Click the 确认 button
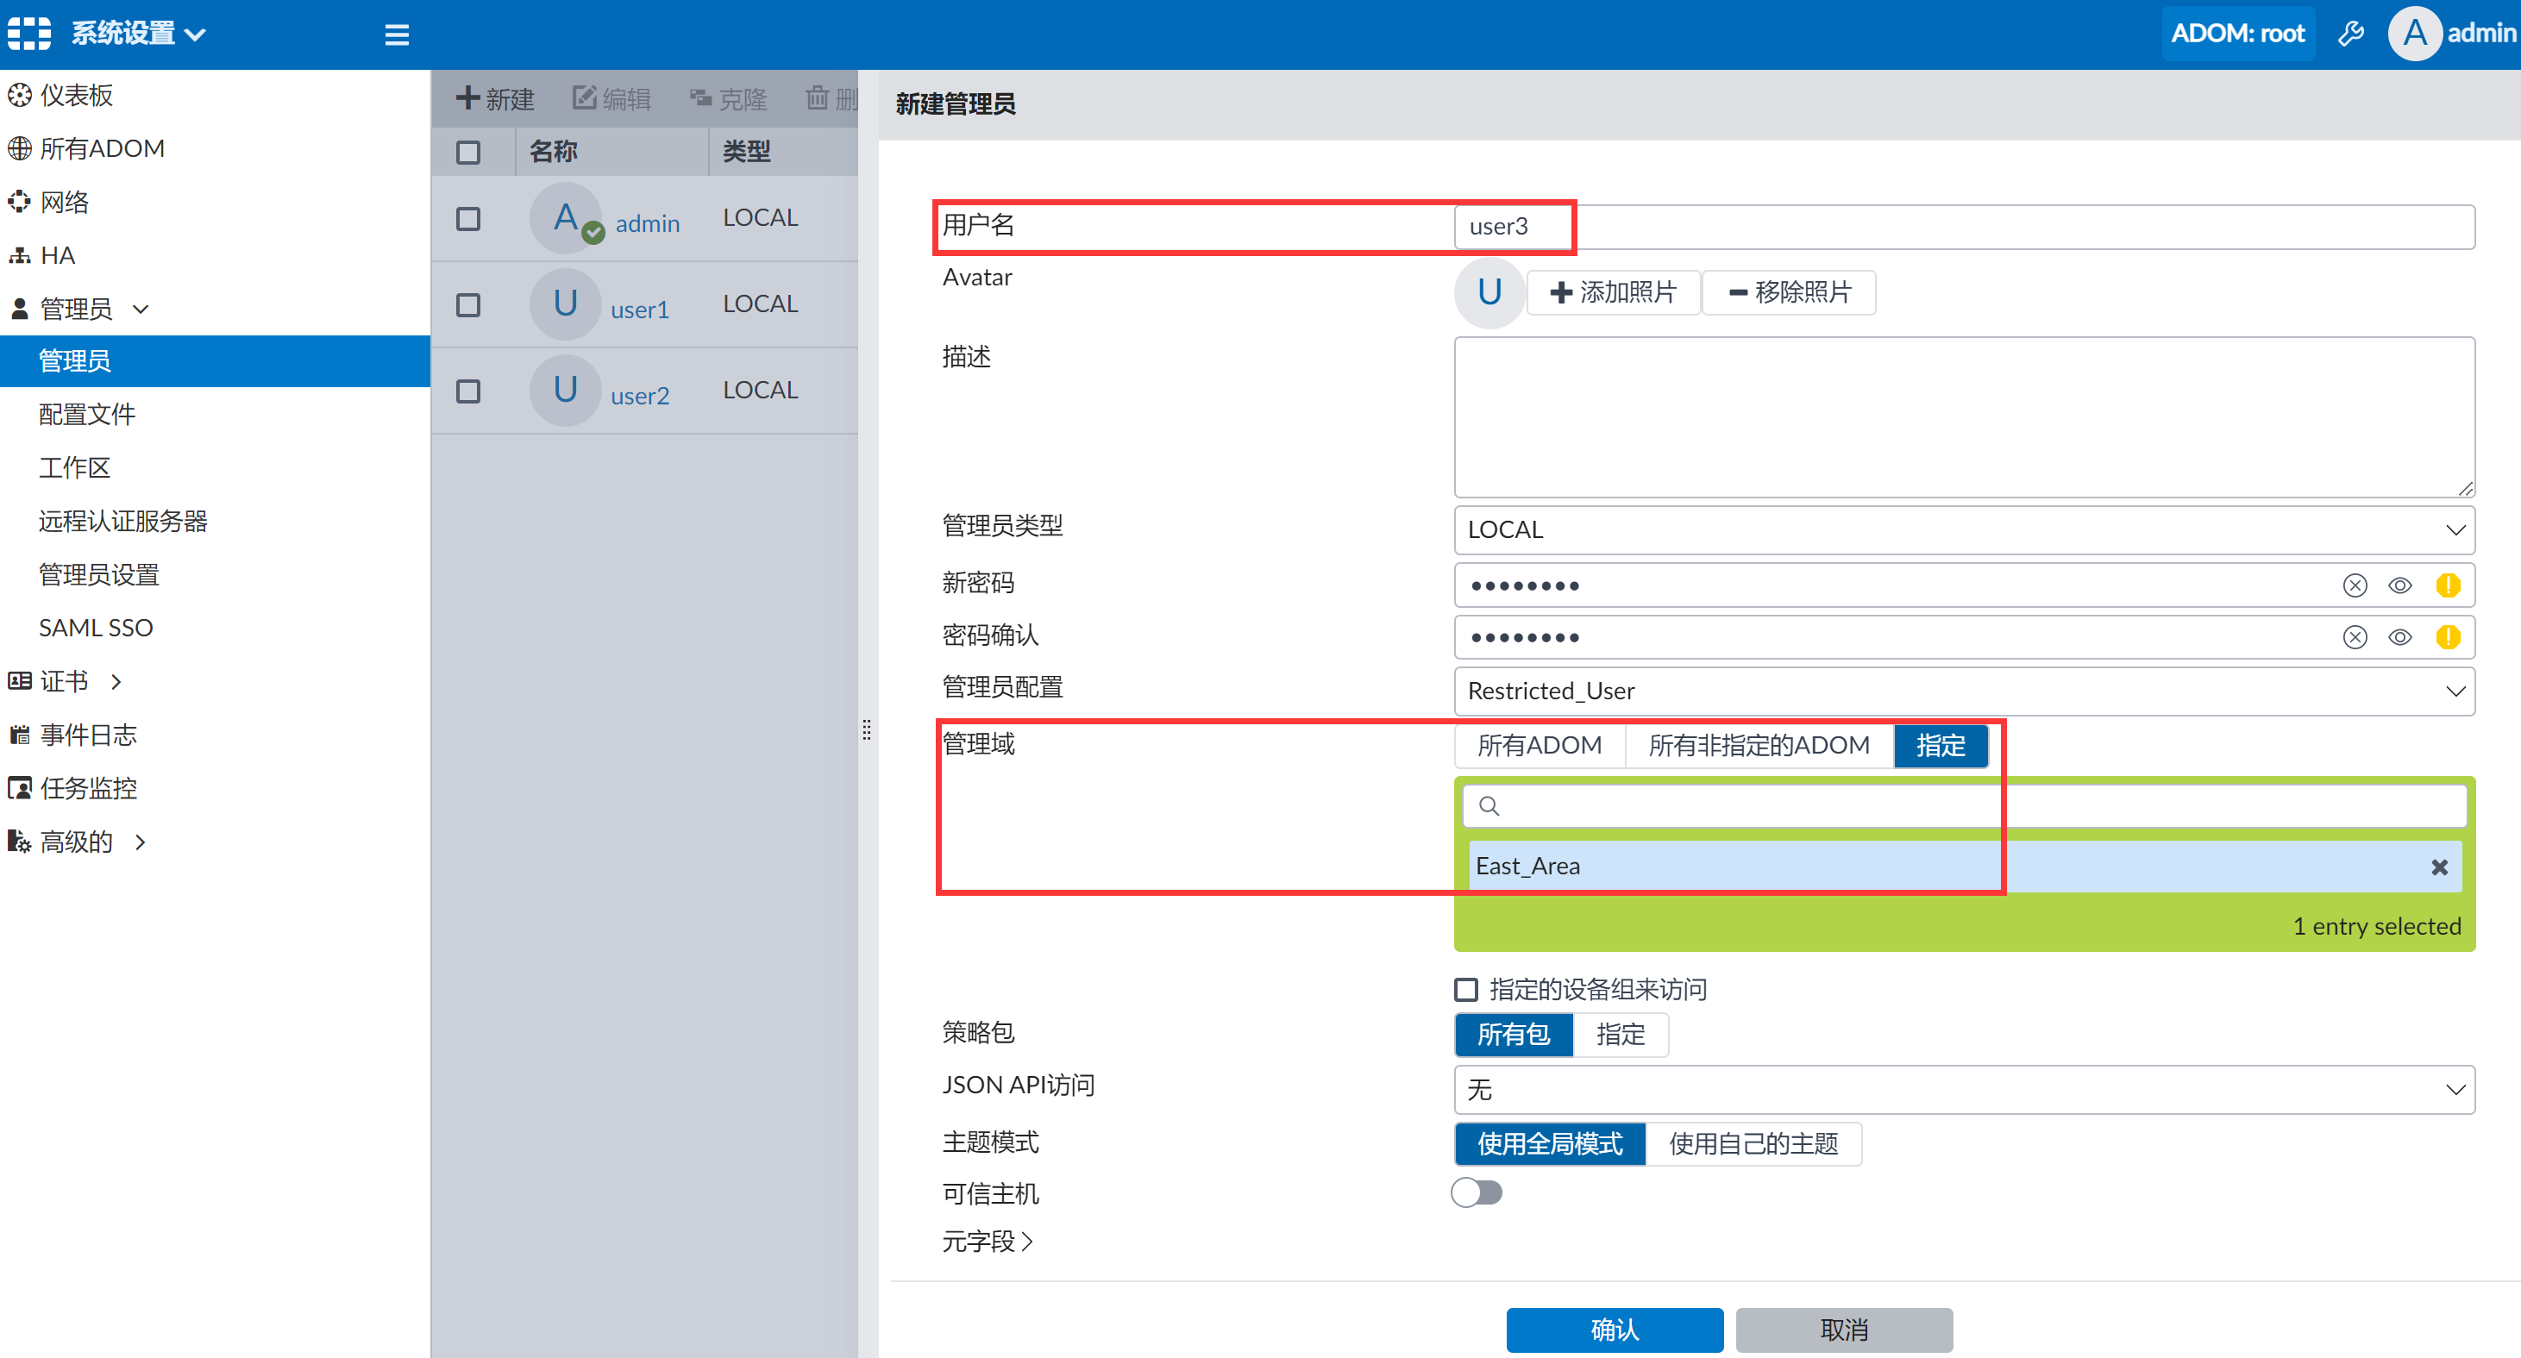The height and width of the screenshot is (1358, 2521). coord(1614,1330)
